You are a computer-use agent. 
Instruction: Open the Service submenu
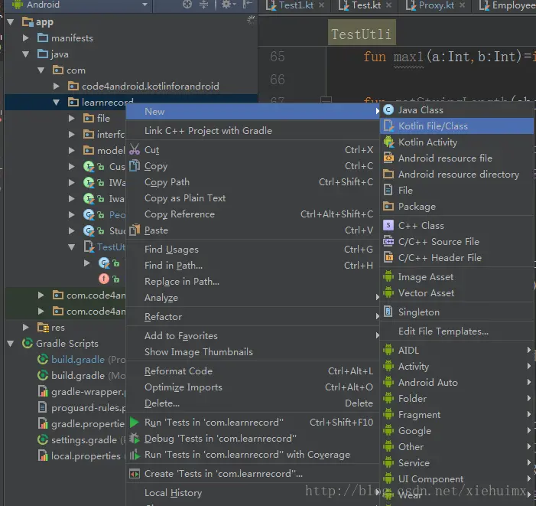[456, 463]
